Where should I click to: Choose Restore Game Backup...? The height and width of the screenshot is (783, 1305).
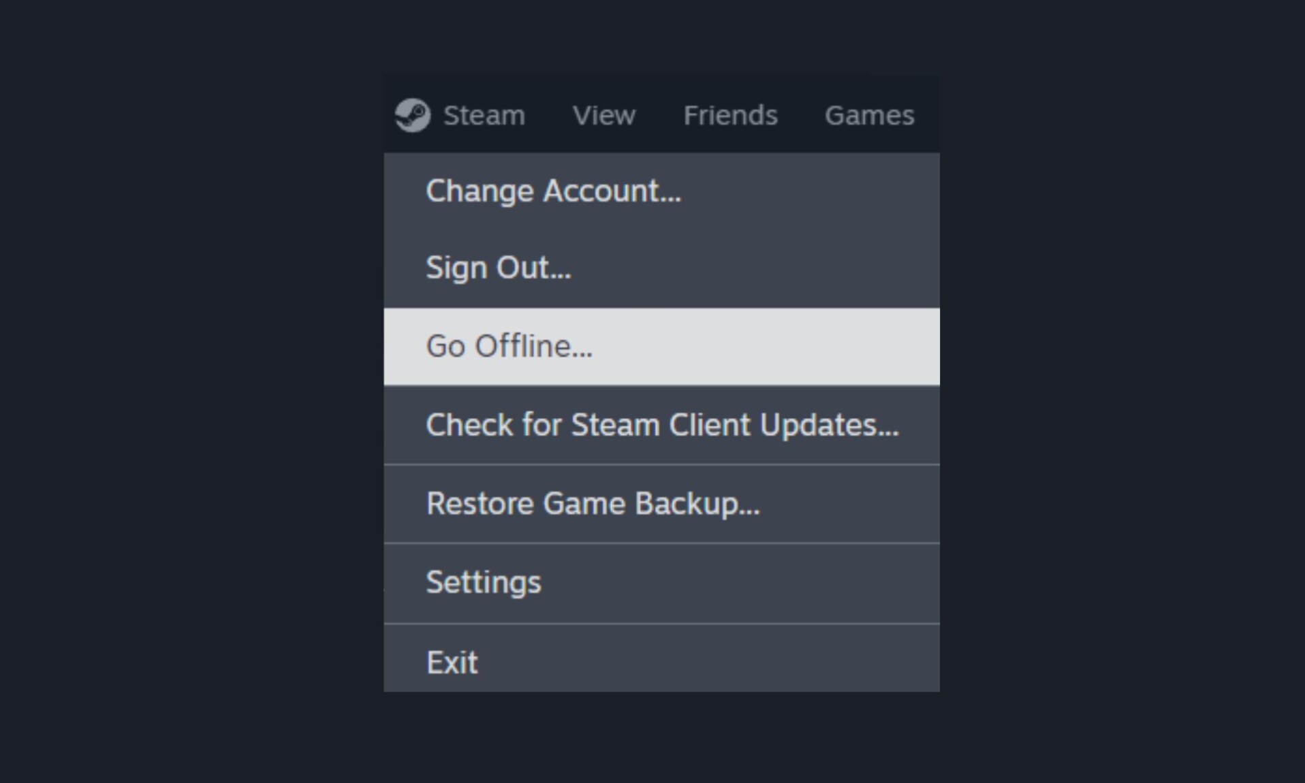pyautogui.click(x=661, y=504)
